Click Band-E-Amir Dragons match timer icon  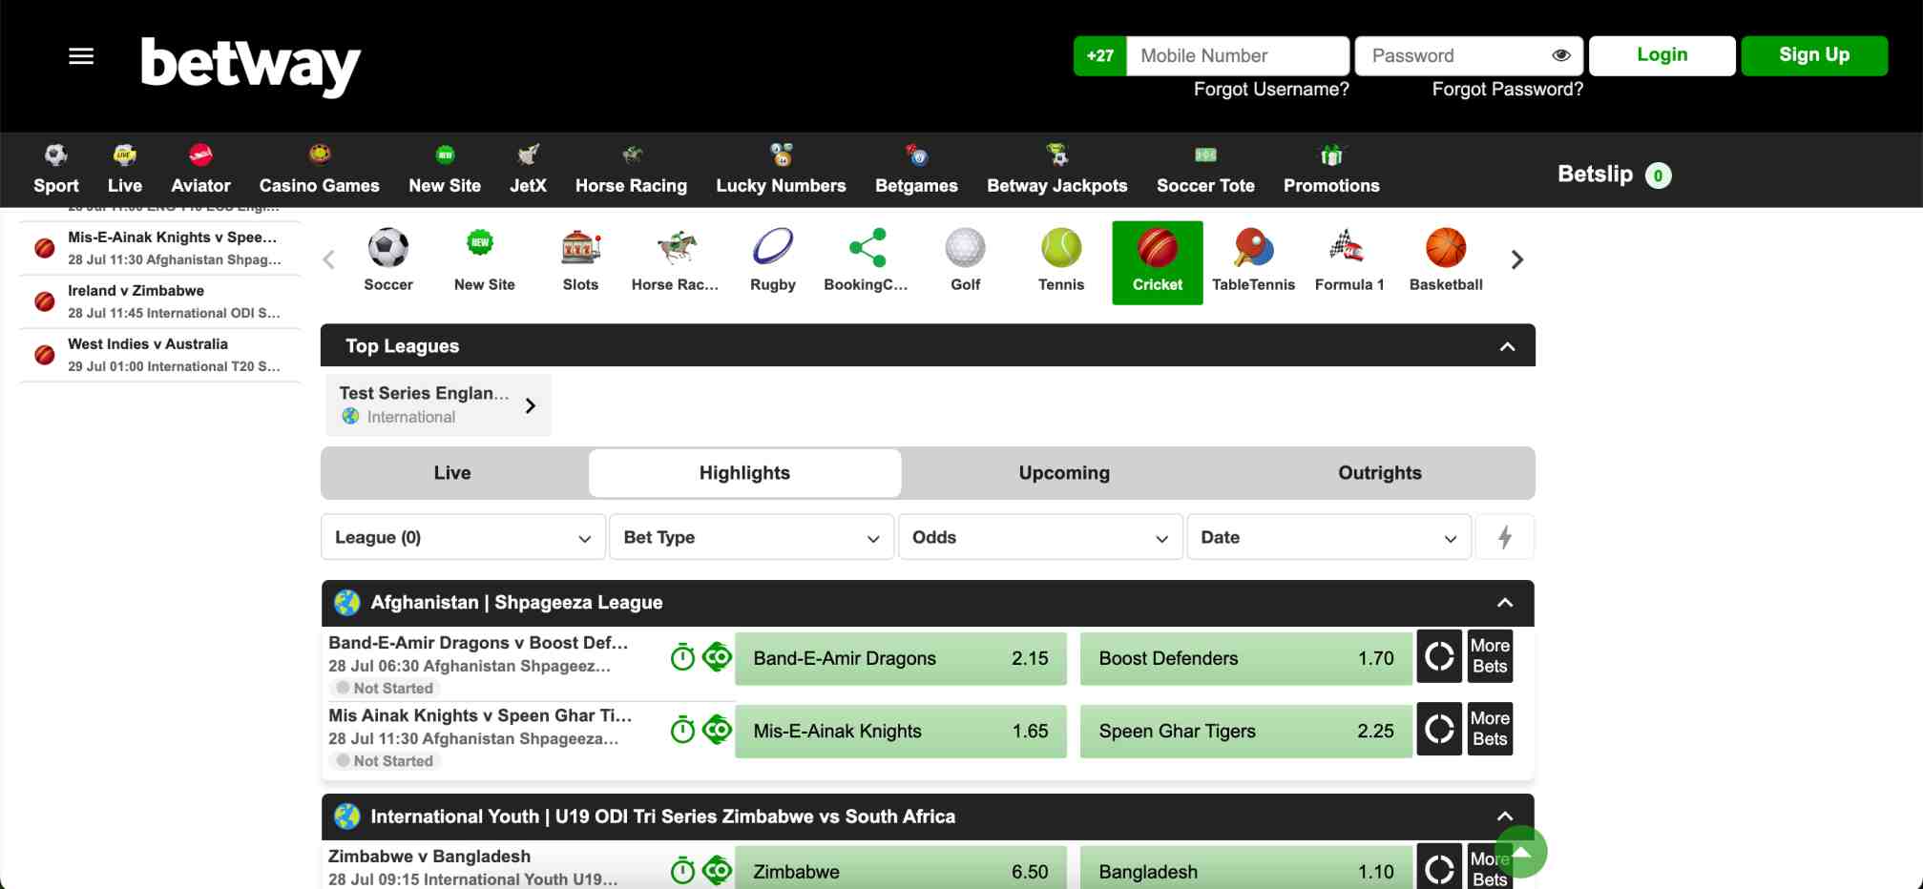(x=682, y=657)
